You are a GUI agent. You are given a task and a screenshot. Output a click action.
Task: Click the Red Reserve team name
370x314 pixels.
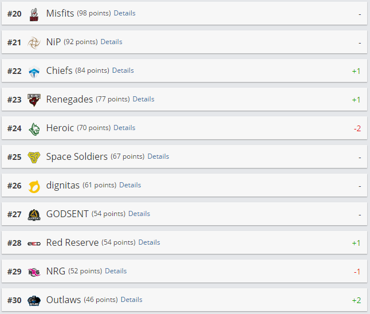point(72,242)
